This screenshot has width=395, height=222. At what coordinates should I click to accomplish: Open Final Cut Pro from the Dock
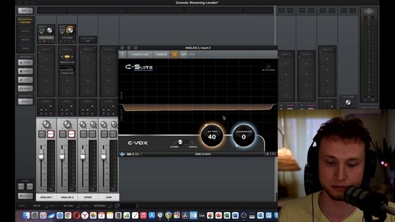(177, 215)
